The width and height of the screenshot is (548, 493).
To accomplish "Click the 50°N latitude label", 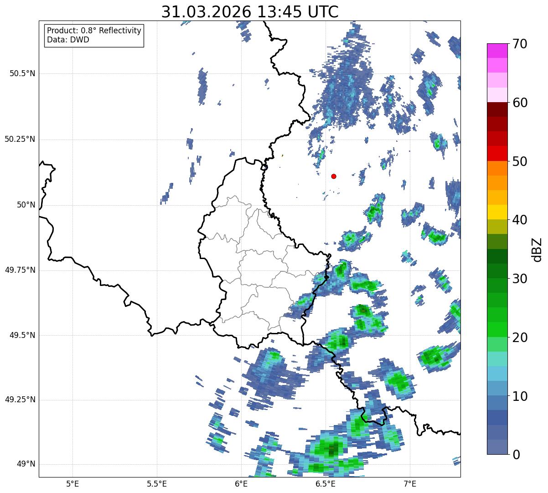I will click(x=26, y=205).
